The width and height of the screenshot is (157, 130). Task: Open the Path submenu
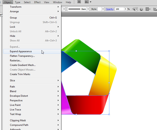32,87
